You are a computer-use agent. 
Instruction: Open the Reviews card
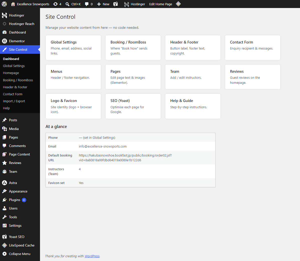click(252, 77)
